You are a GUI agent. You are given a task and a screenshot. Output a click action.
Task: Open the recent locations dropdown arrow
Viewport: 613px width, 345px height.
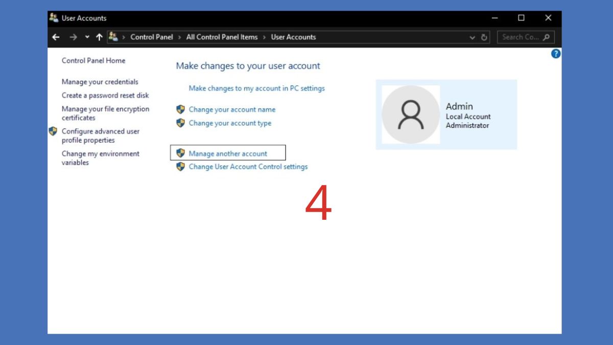(87, 37)
